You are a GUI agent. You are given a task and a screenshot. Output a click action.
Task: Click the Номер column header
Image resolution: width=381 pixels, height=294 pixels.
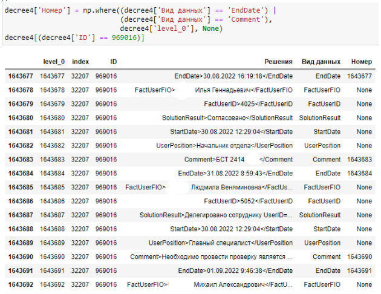(360, 62)
